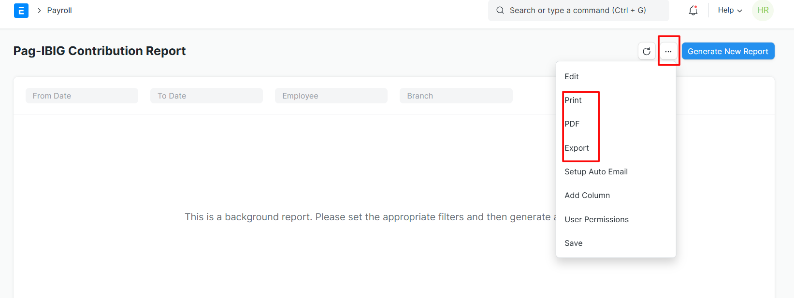Toggle the three-dots menu button
Image resolution: width=794 pixels, height=298 pixels.
668,51
